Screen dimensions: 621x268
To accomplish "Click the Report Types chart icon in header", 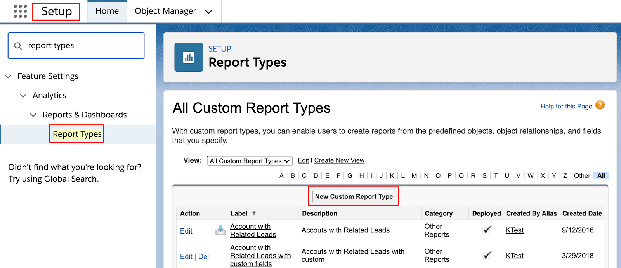I will coord(189,57).
